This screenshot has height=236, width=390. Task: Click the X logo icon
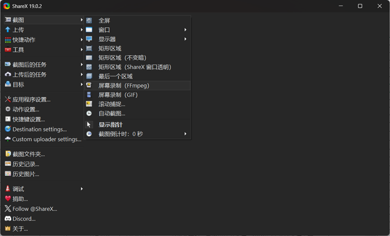coord(8,209)
